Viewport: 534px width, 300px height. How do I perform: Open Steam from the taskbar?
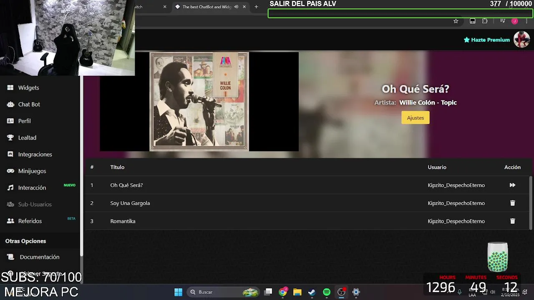tap(312, 292)
